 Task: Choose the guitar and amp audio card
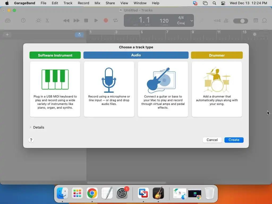(x=163, y=89)
